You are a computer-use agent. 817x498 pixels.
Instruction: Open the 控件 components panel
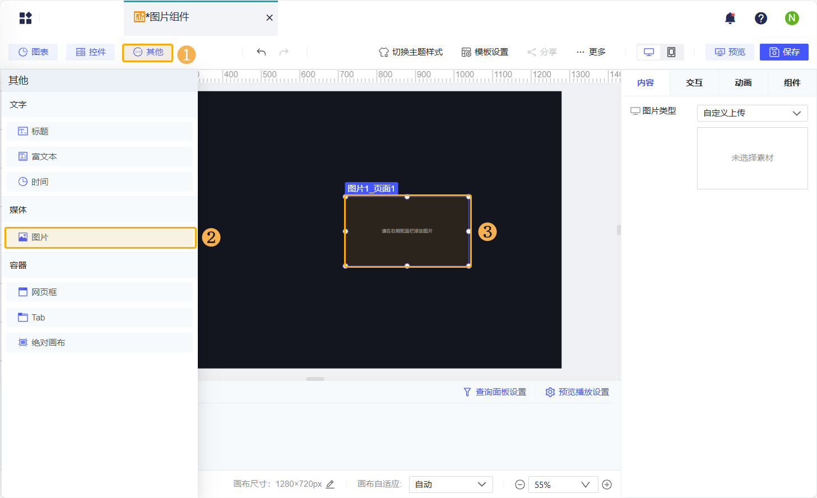coord(91,52)
